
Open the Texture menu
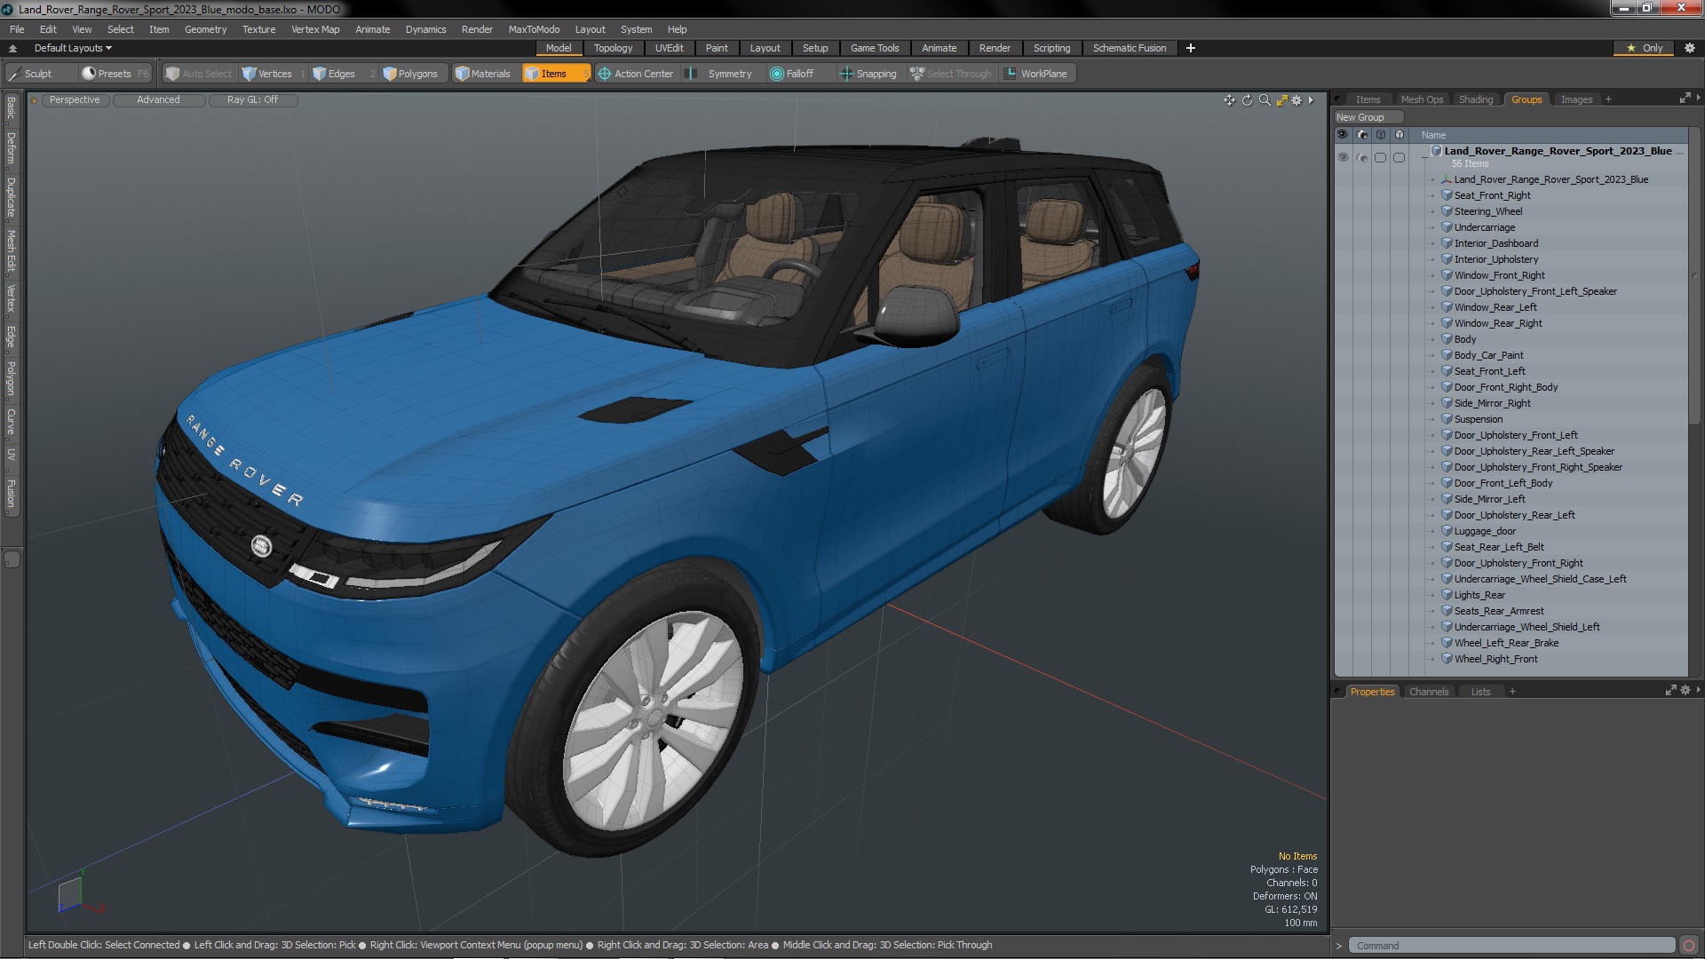(258, 29)
